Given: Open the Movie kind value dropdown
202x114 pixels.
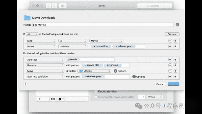Looking at the screenshot, I should pos(106,41).
